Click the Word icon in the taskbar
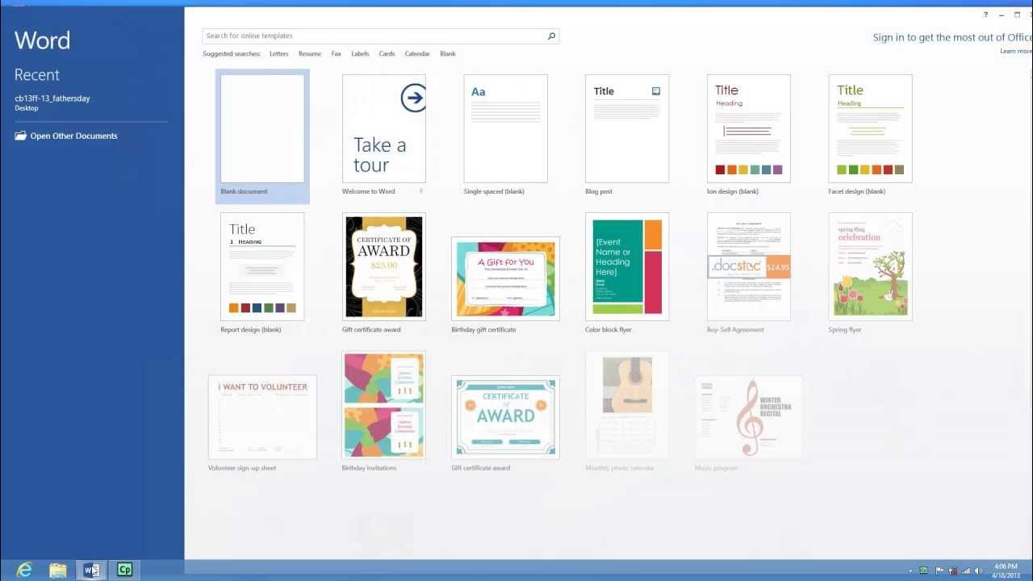Image resolution: width=1033 pixels, height=581 pixels. [x=91, y=570]
